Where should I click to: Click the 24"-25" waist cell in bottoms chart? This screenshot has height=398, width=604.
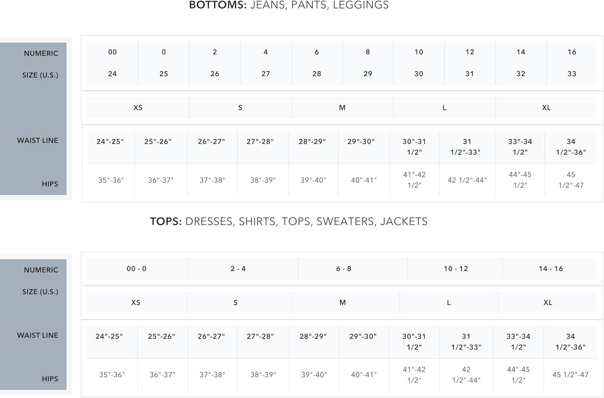click(x=110, y=142)
